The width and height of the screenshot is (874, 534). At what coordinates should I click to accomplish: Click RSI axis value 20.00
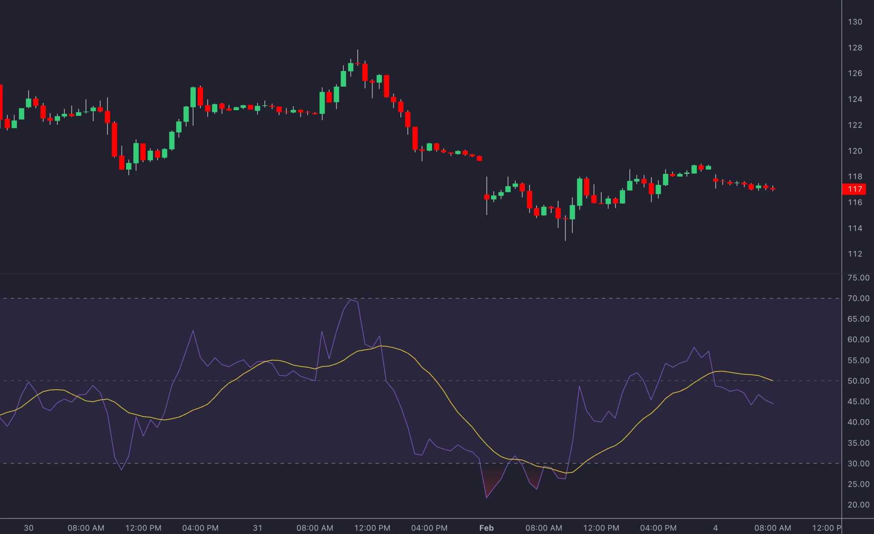[x=858, y=505]
